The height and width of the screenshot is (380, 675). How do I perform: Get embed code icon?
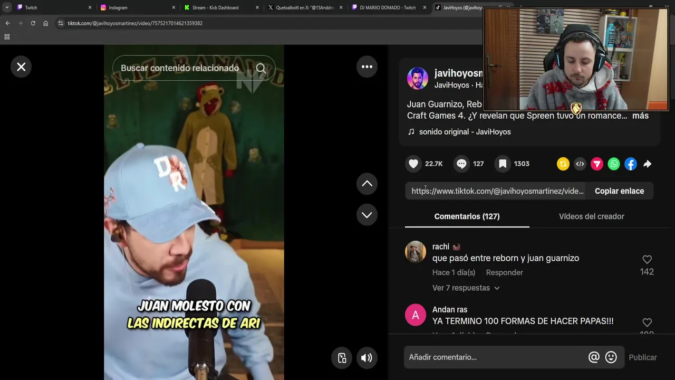pyautogui.click(x=580, y=164)
